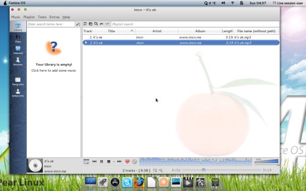The image size is (306, 191).
Task: Launch the App Store dock icon
Action: click(x=115, y=182)
